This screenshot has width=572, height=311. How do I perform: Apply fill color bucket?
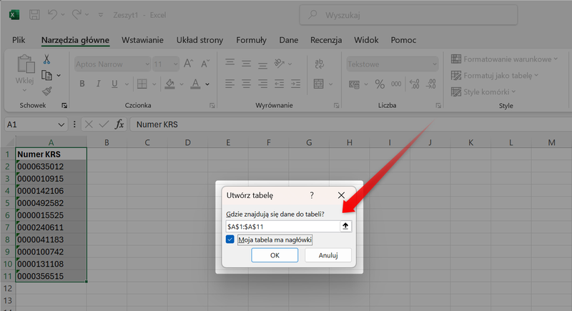[x=169, y=84]
